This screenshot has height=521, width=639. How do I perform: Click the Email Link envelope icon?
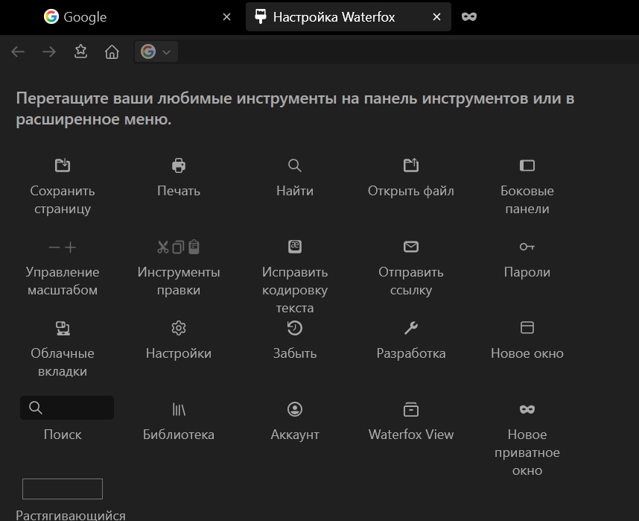coord(411,247)
